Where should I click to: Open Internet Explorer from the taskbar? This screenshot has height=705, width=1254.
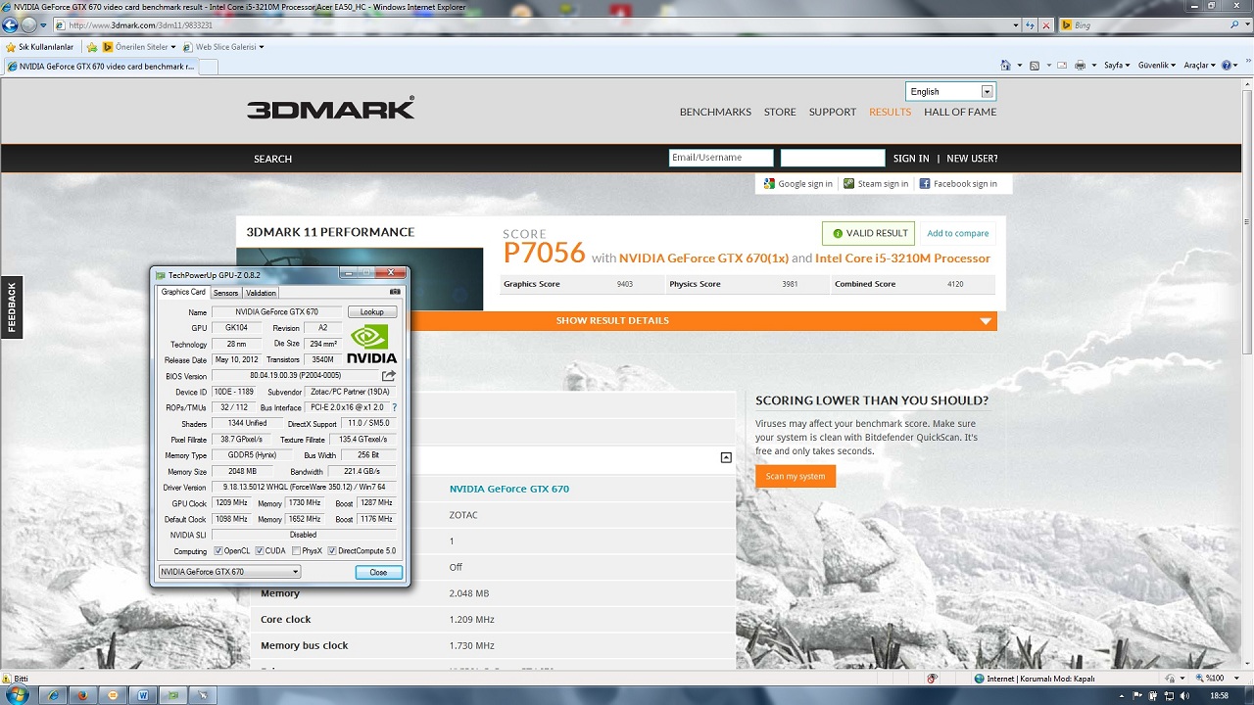click(x=53, y=695)
